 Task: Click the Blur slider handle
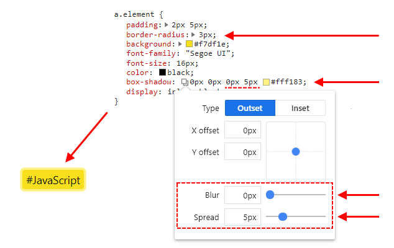coord(270,195)
